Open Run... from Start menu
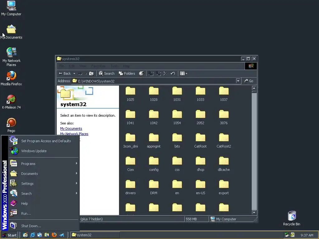Image resolution: width=319 pixels, height=239 pixels. [x=44, y=213]
